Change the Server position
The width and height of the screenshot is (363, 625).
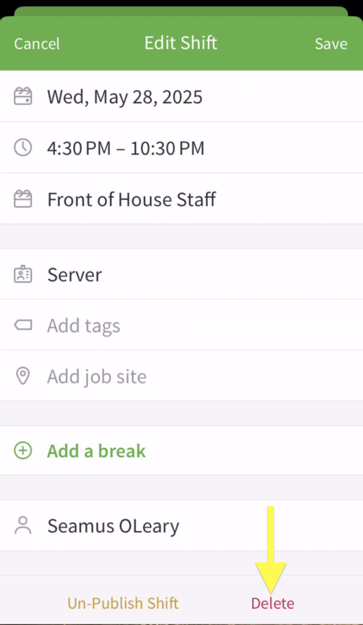tap(182, 274)
